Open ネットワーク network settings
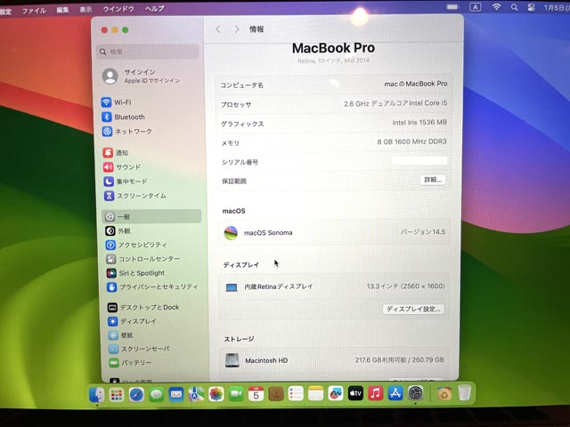Image resolution: width=570 pixels, height=427 pixels. 133,132
